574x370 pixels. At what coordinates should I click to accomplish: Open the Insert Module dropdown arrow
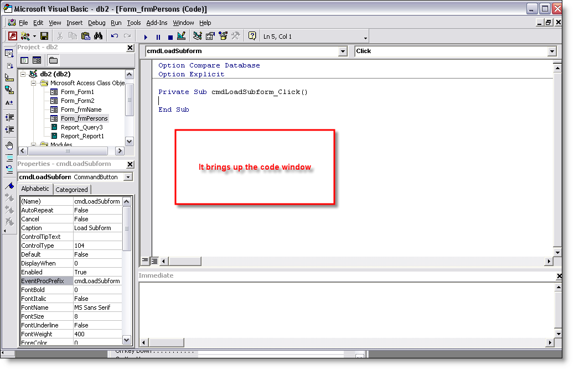click(34, 36)
